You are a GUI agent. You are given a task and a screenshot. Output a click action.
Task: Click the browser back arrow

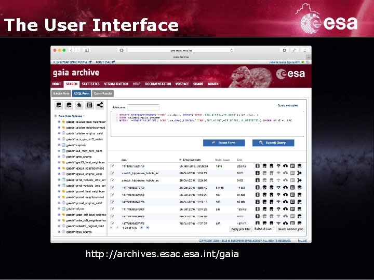click(x=71, y=50)
